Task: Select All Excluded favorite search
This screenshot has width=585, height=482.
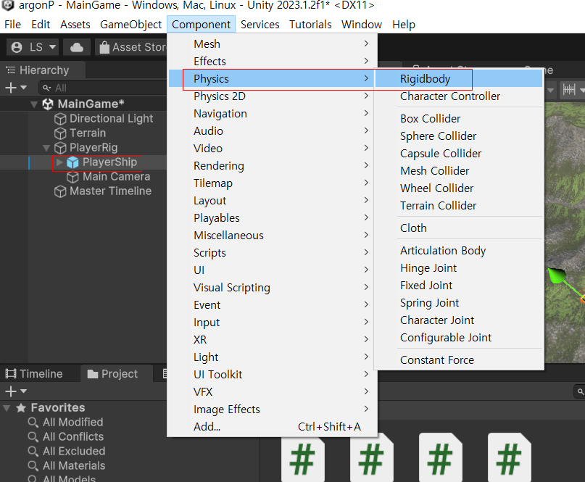Action: pos(67,452)
